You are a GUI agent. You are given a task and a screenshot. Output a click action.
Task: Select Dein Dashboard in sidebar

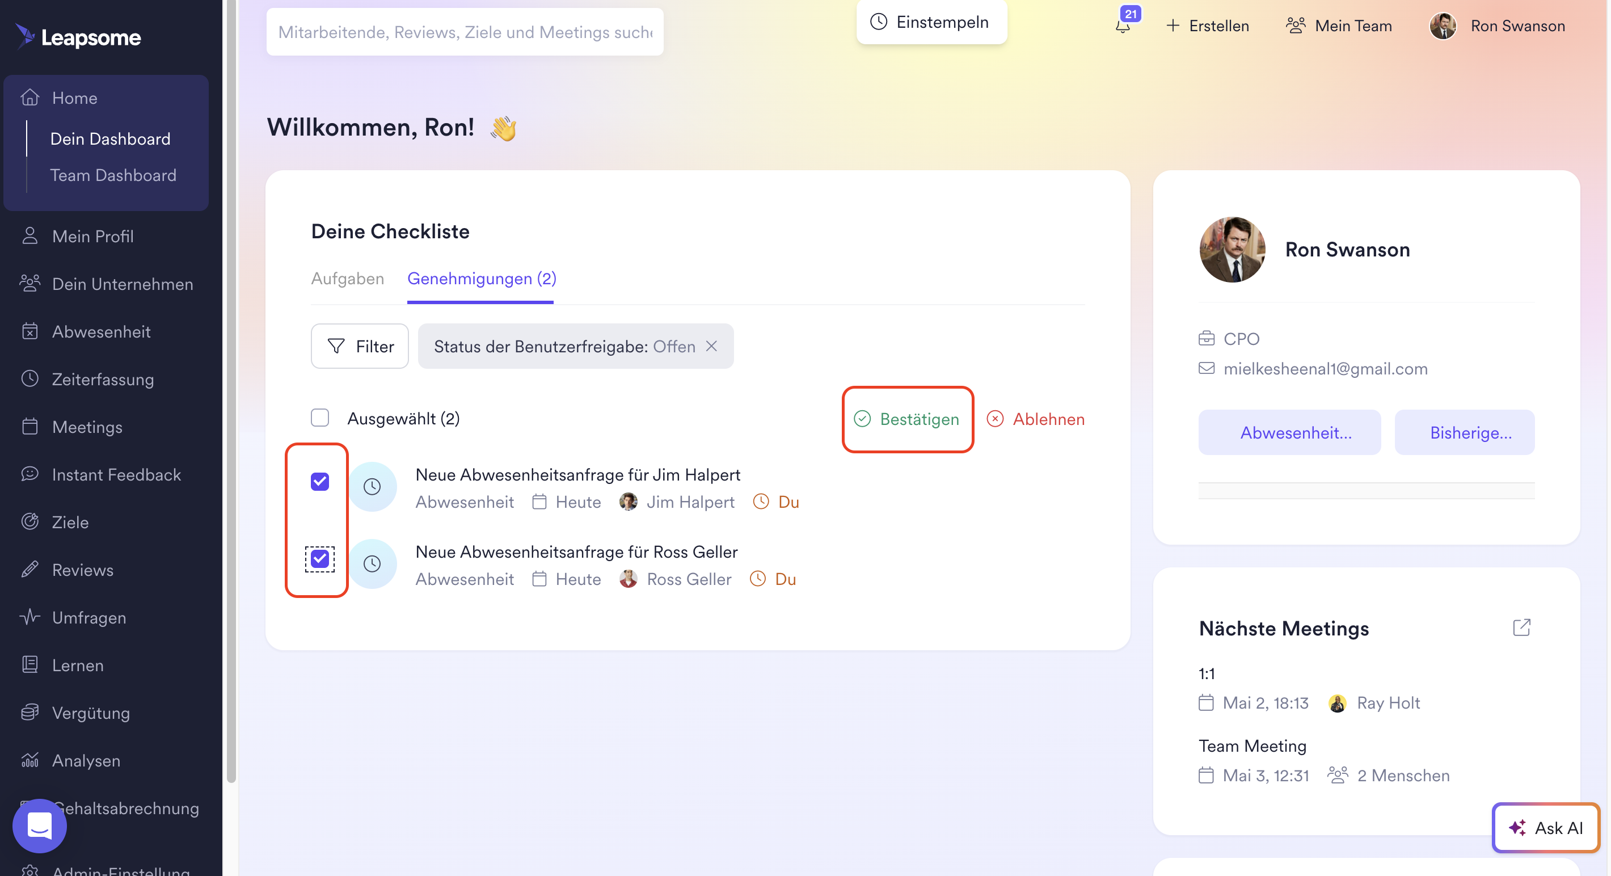coord(110,138)
